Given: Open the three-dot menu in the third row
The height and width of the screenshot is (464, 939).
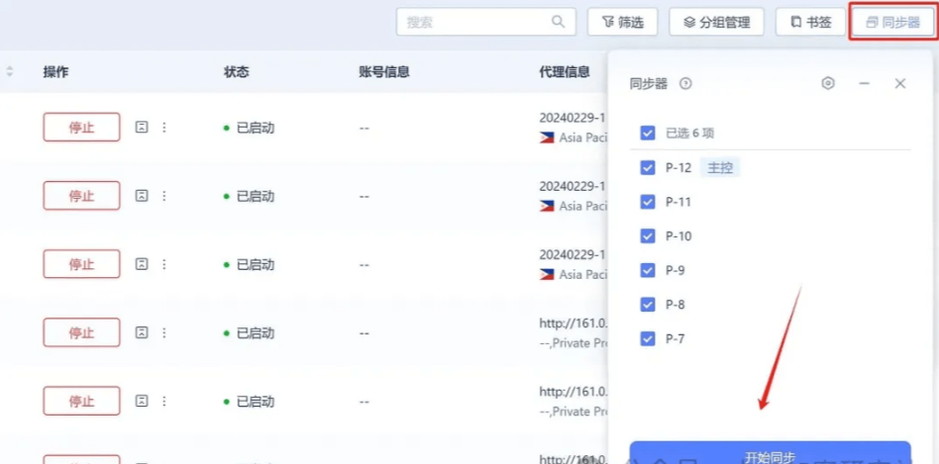Looking at the screenshot, I should 164,264.
